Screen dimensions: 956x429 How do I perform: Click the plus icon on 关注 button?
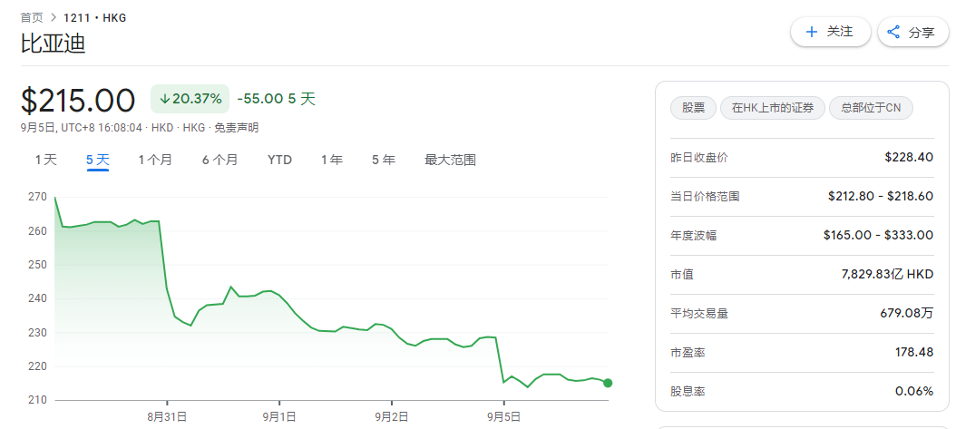pos(811,33)
